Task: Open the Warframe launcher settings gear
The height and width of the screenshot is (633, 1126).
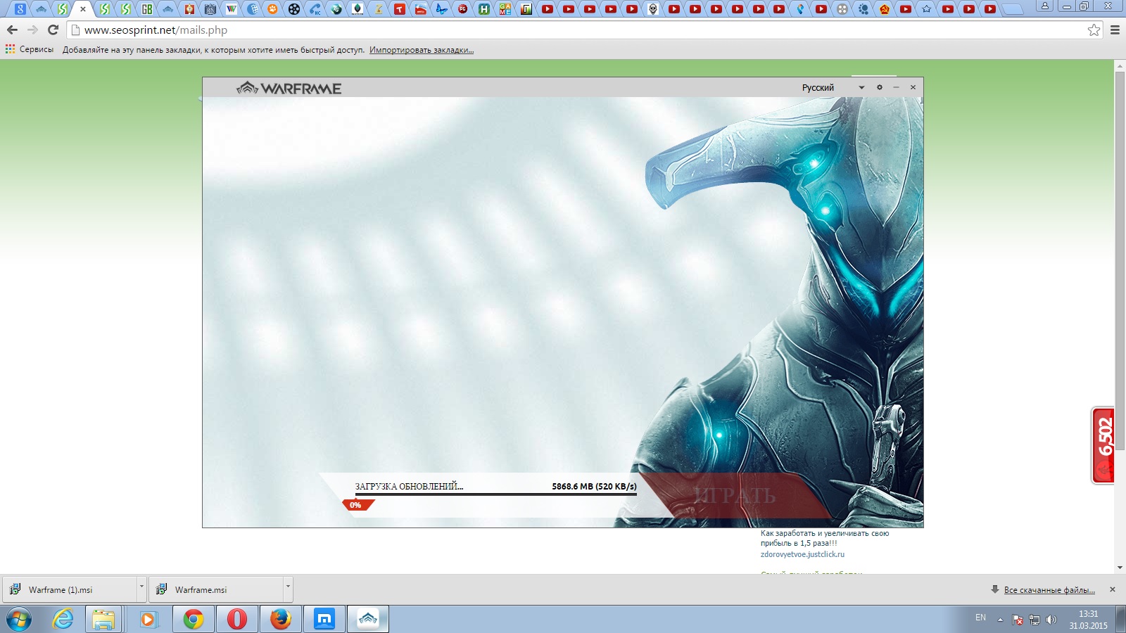Action: [x=879, y=87]
